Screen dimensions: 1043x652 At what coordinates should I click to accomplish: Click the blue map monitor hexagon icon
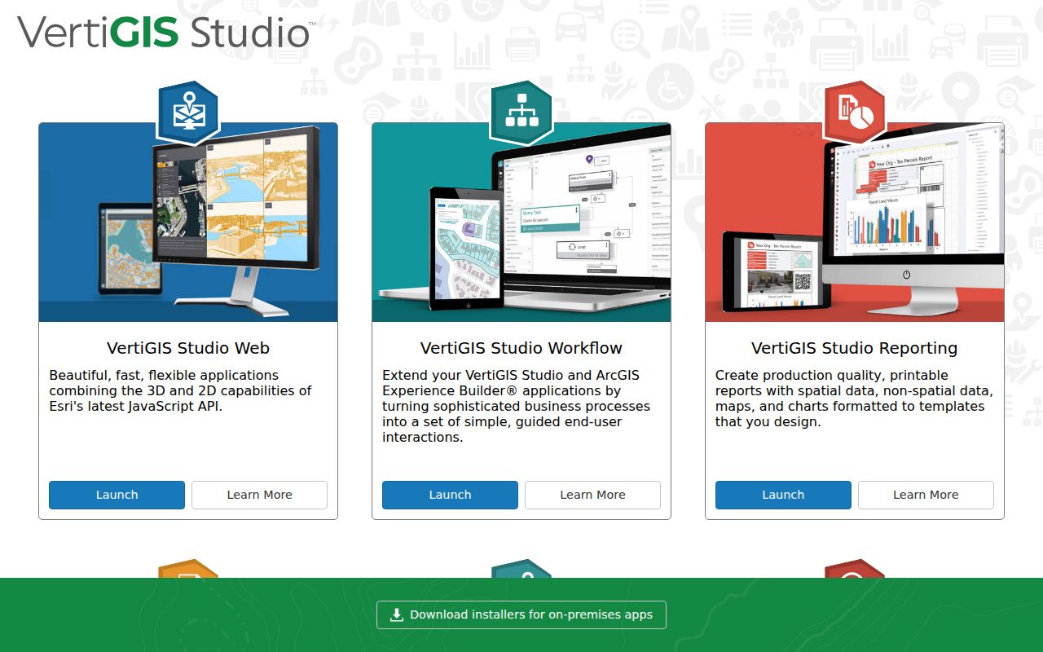(x=188, y=112)
